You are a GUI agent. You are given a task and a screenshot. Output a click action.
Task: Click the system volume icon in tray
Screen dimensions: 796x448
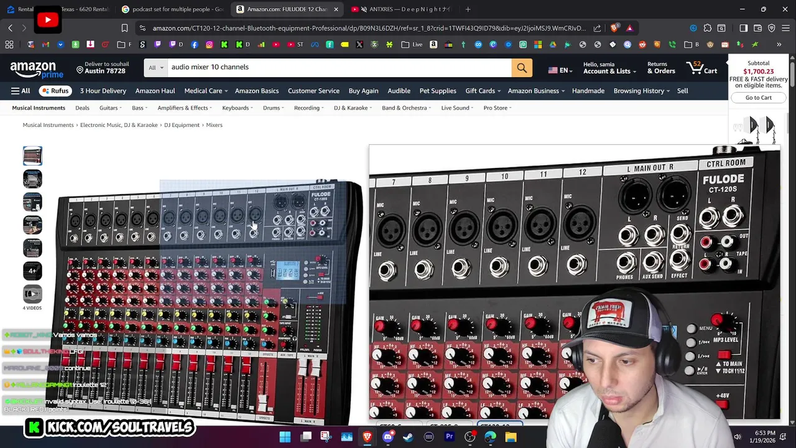pos(738,437)
